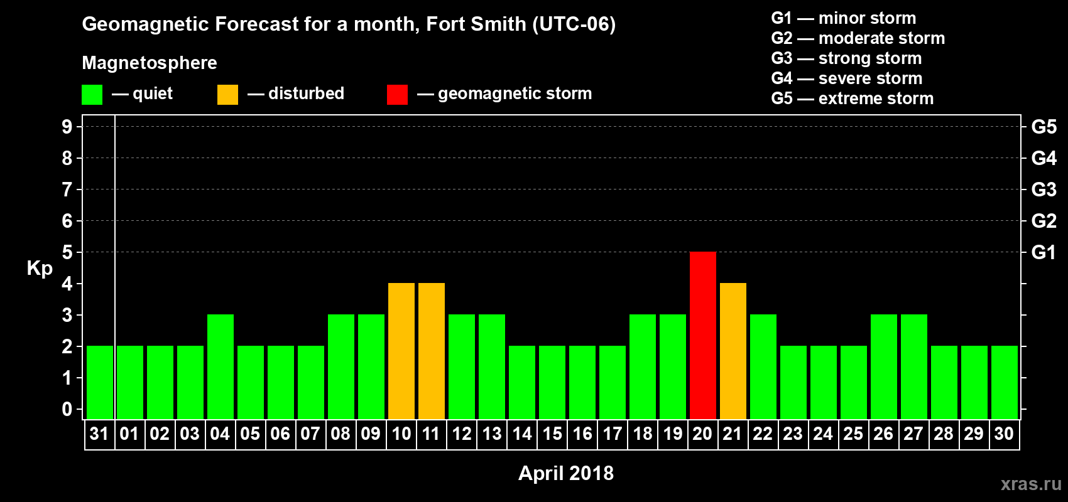This screenshot has height=502, width=1068.
Task: Click the G3 label on right axis
Action: coord(1044,190)
